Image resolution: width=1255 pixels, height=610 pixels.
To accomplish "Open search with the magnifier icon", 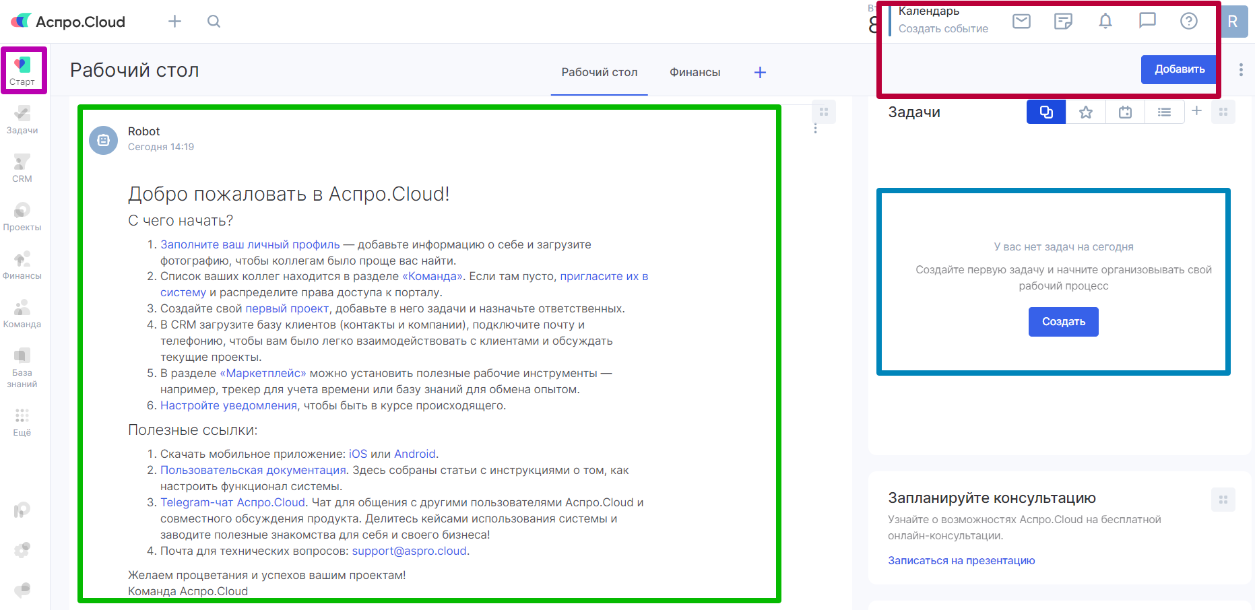I will click(214, 22).
